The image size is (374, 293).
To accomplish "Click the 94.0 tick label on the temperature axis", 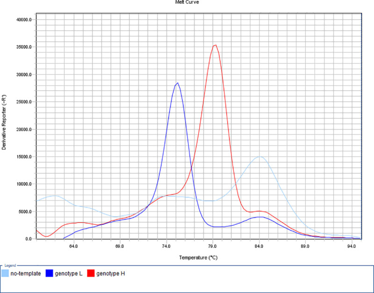I will (352, 245).
